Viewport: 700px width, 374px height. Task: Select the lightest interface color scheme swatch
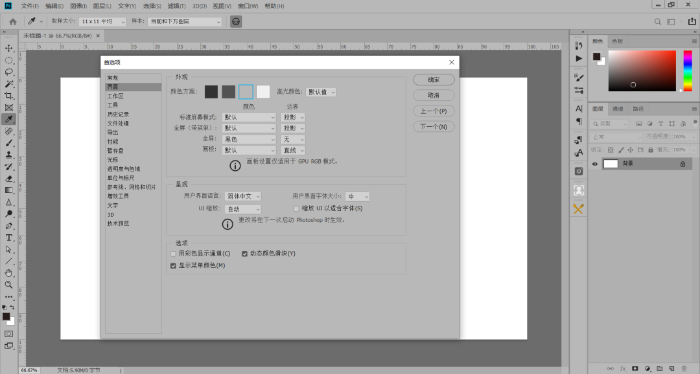click(x=262, y=91)
